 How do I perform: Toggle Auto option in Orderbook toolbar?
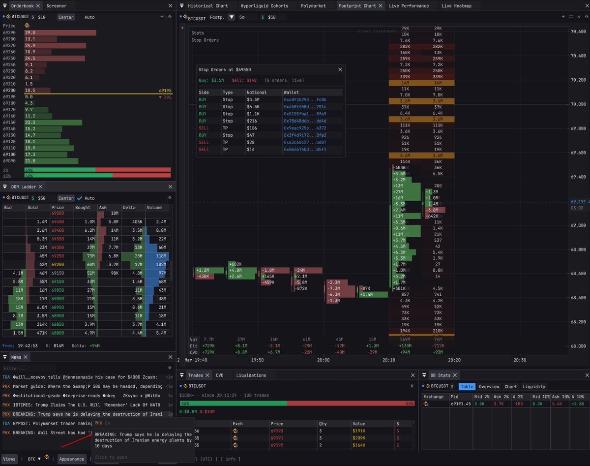coord(89,17)
